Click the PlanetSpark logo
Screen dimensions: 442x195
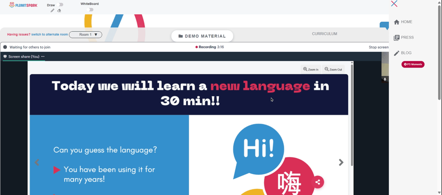[x=23, y=5]
